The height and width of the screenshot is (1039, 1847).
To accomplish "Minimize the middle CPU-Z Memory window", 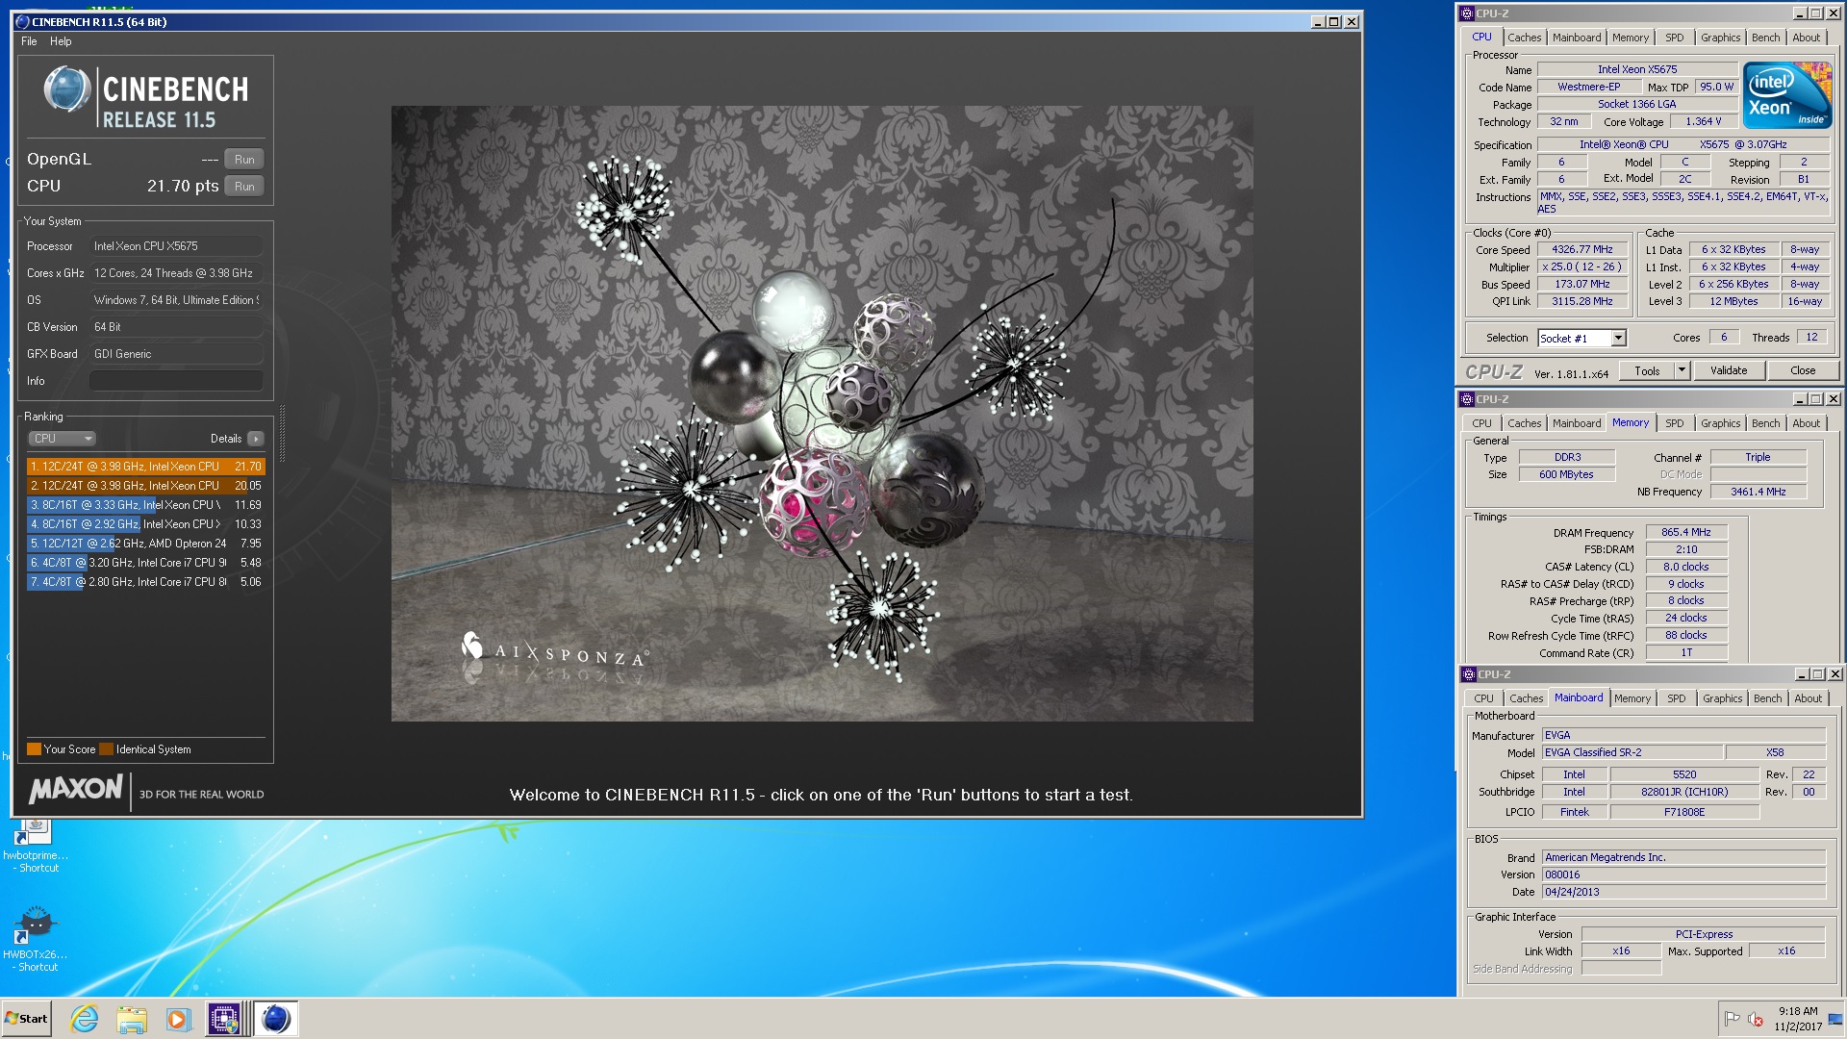I will 1799,399.
